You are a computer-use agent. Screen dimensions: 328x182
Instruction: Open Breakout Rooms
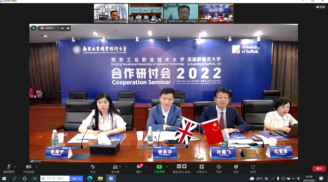(x=202, y=168)
